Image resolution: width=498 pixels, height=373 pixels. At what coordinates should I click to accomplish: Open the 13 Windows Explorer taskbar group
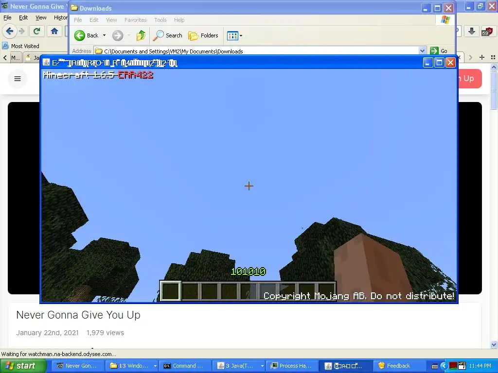[x=132, y=366]
